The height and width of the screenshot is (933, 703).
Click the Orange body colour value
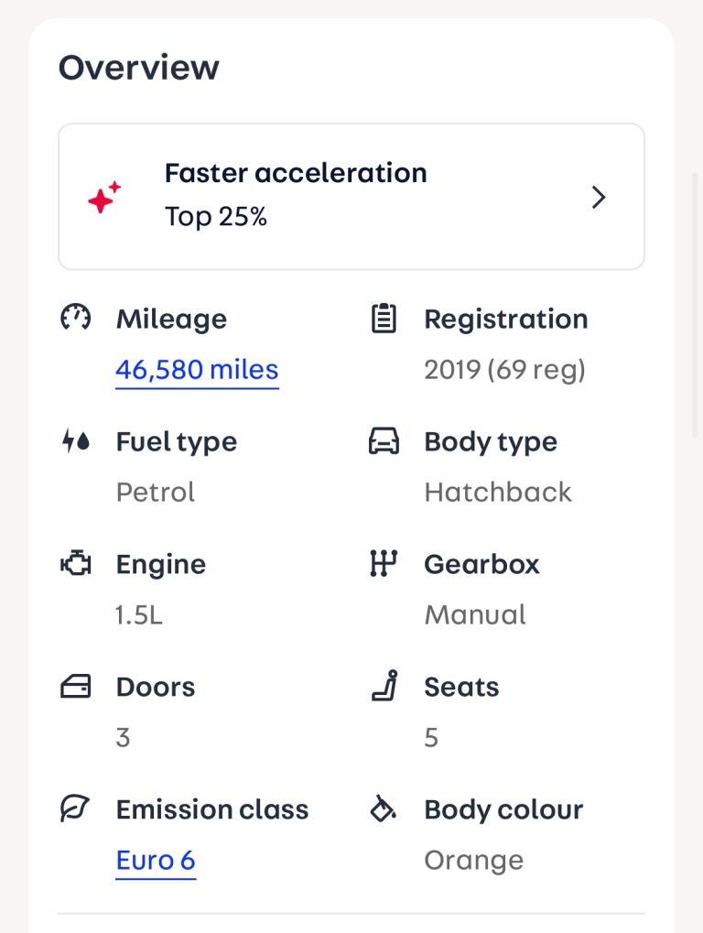[474, 860]
